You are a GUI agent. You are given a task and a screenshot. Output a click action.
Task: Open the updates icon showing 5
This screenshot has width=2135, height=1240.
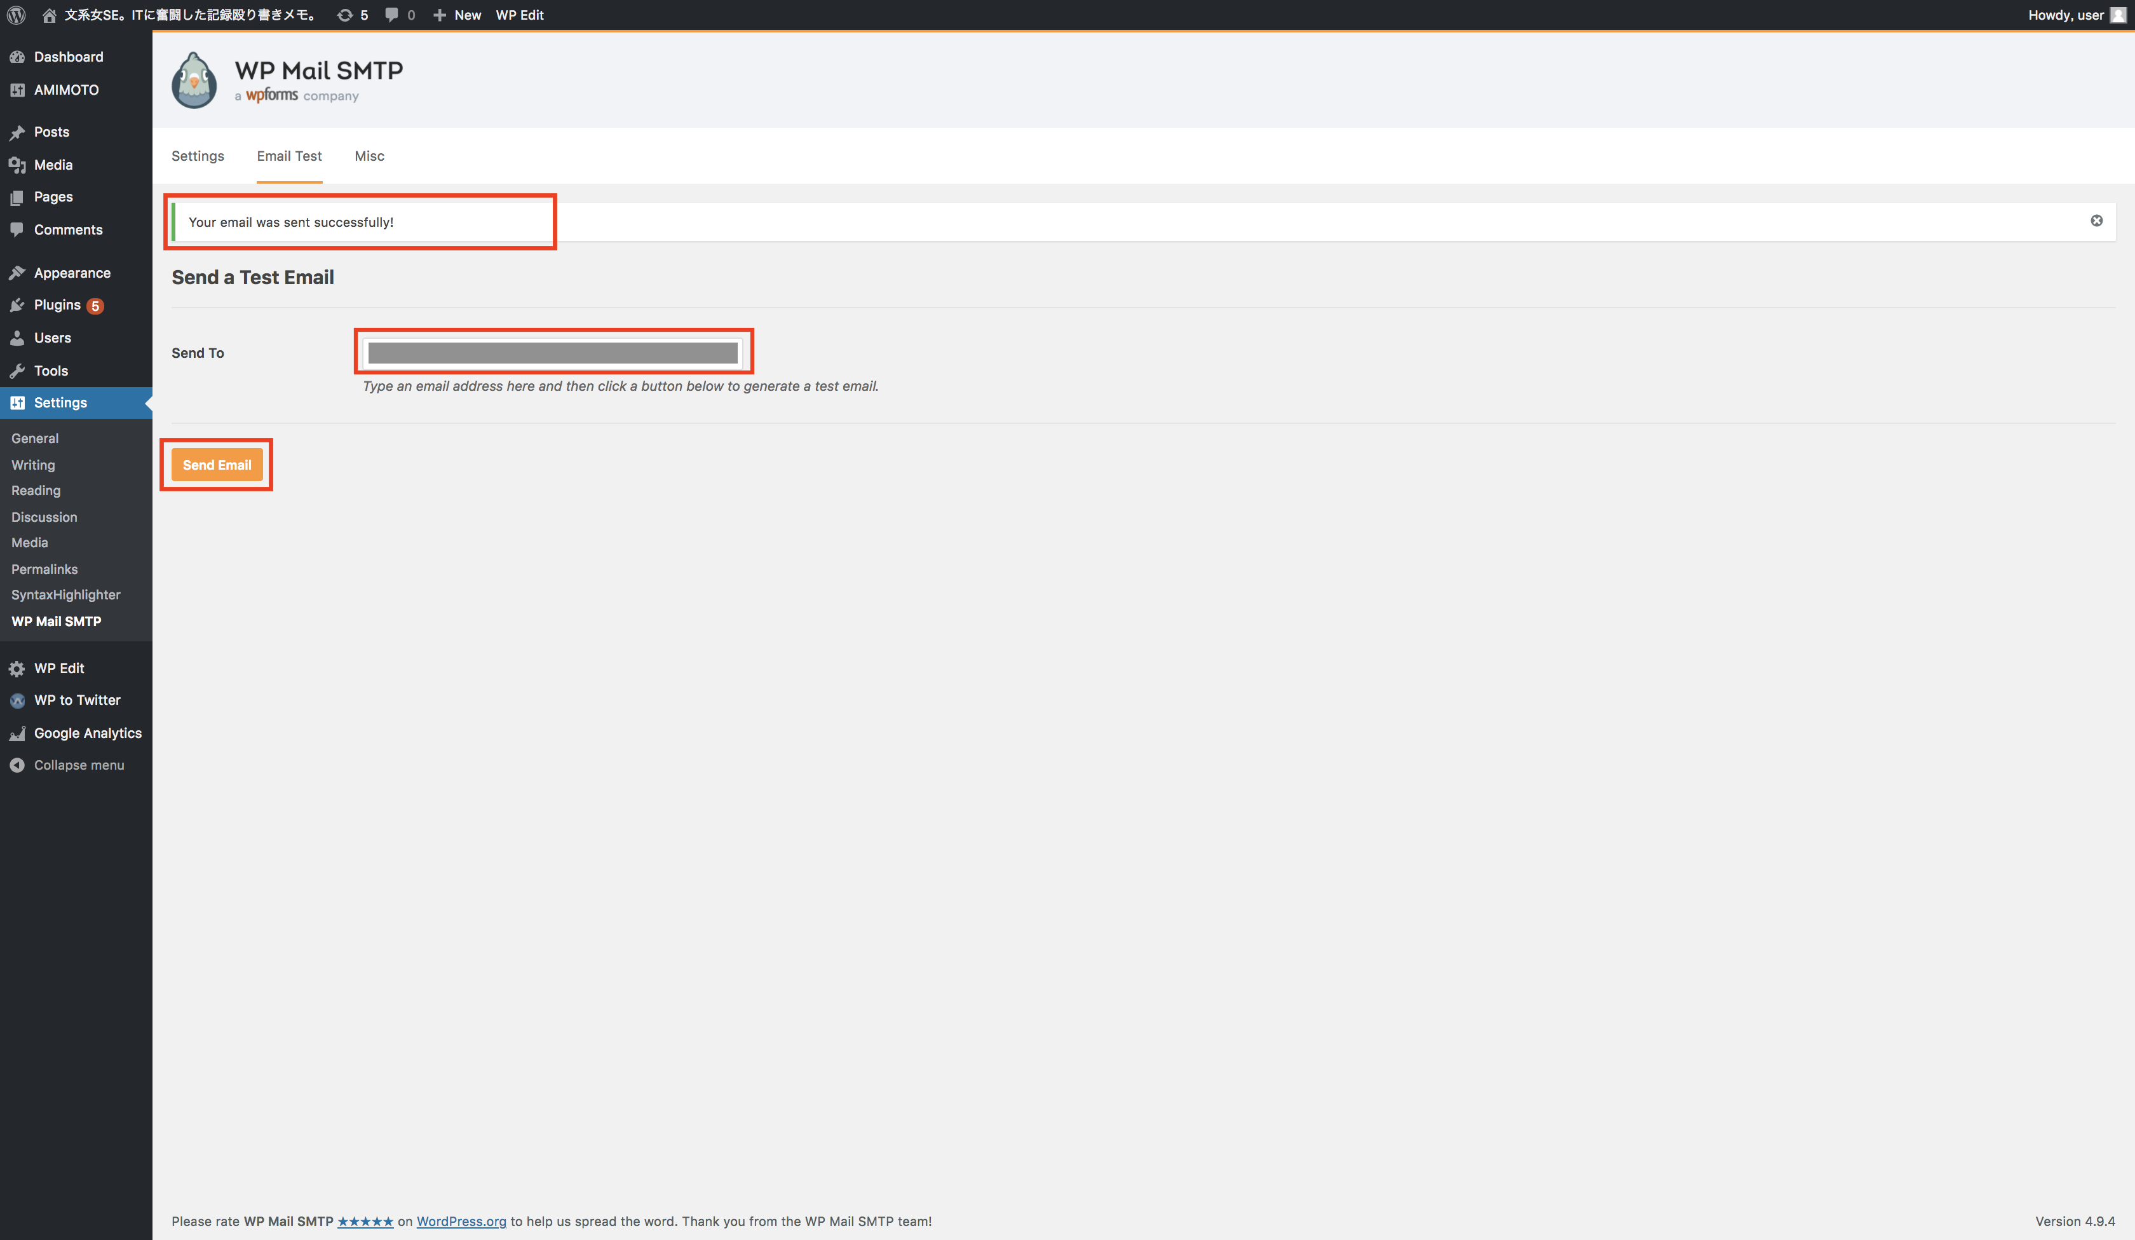tap(345, 15)
